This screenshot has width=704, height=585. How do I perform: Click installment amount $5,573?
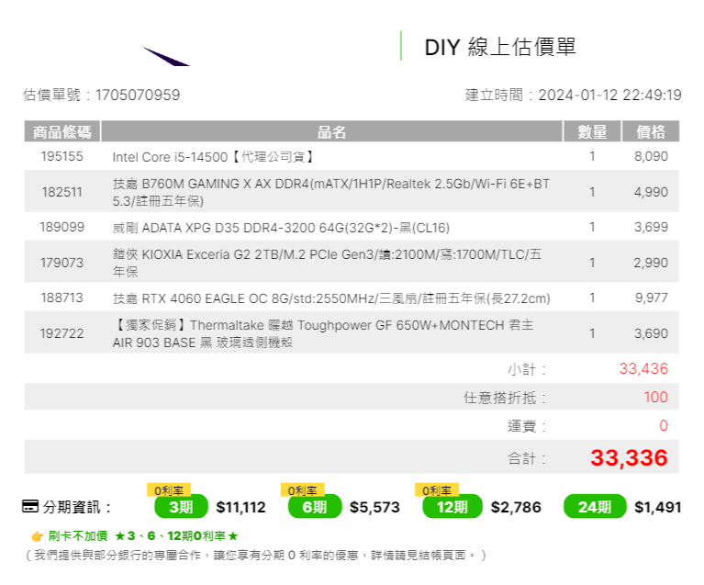pyautogui.click(x=374, y=507)
